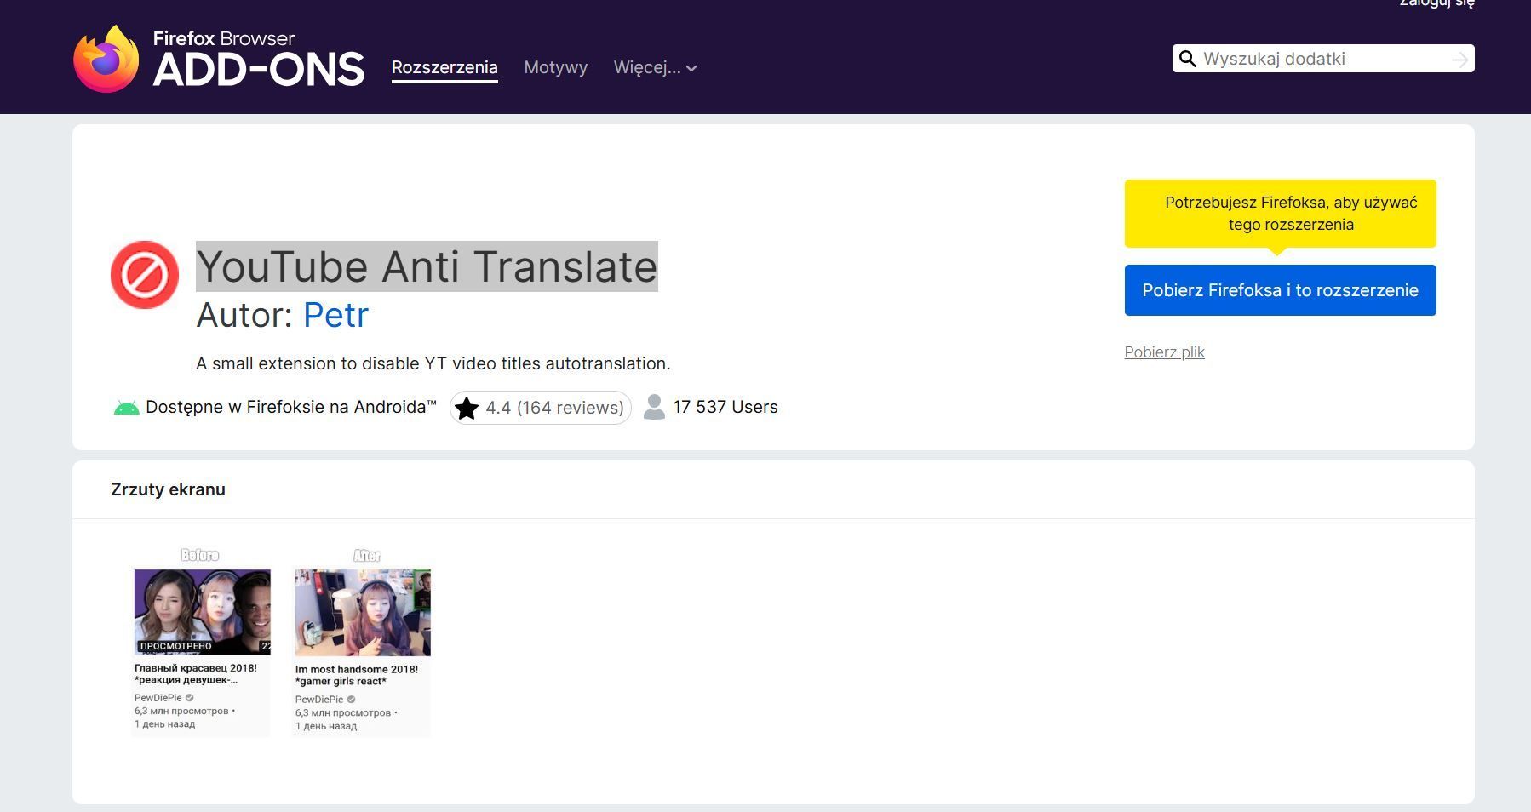Viewport: 1531px width, 812px height.
Task: Expand the Więcej chevron arrow
Action: click(x=691, y=69)
